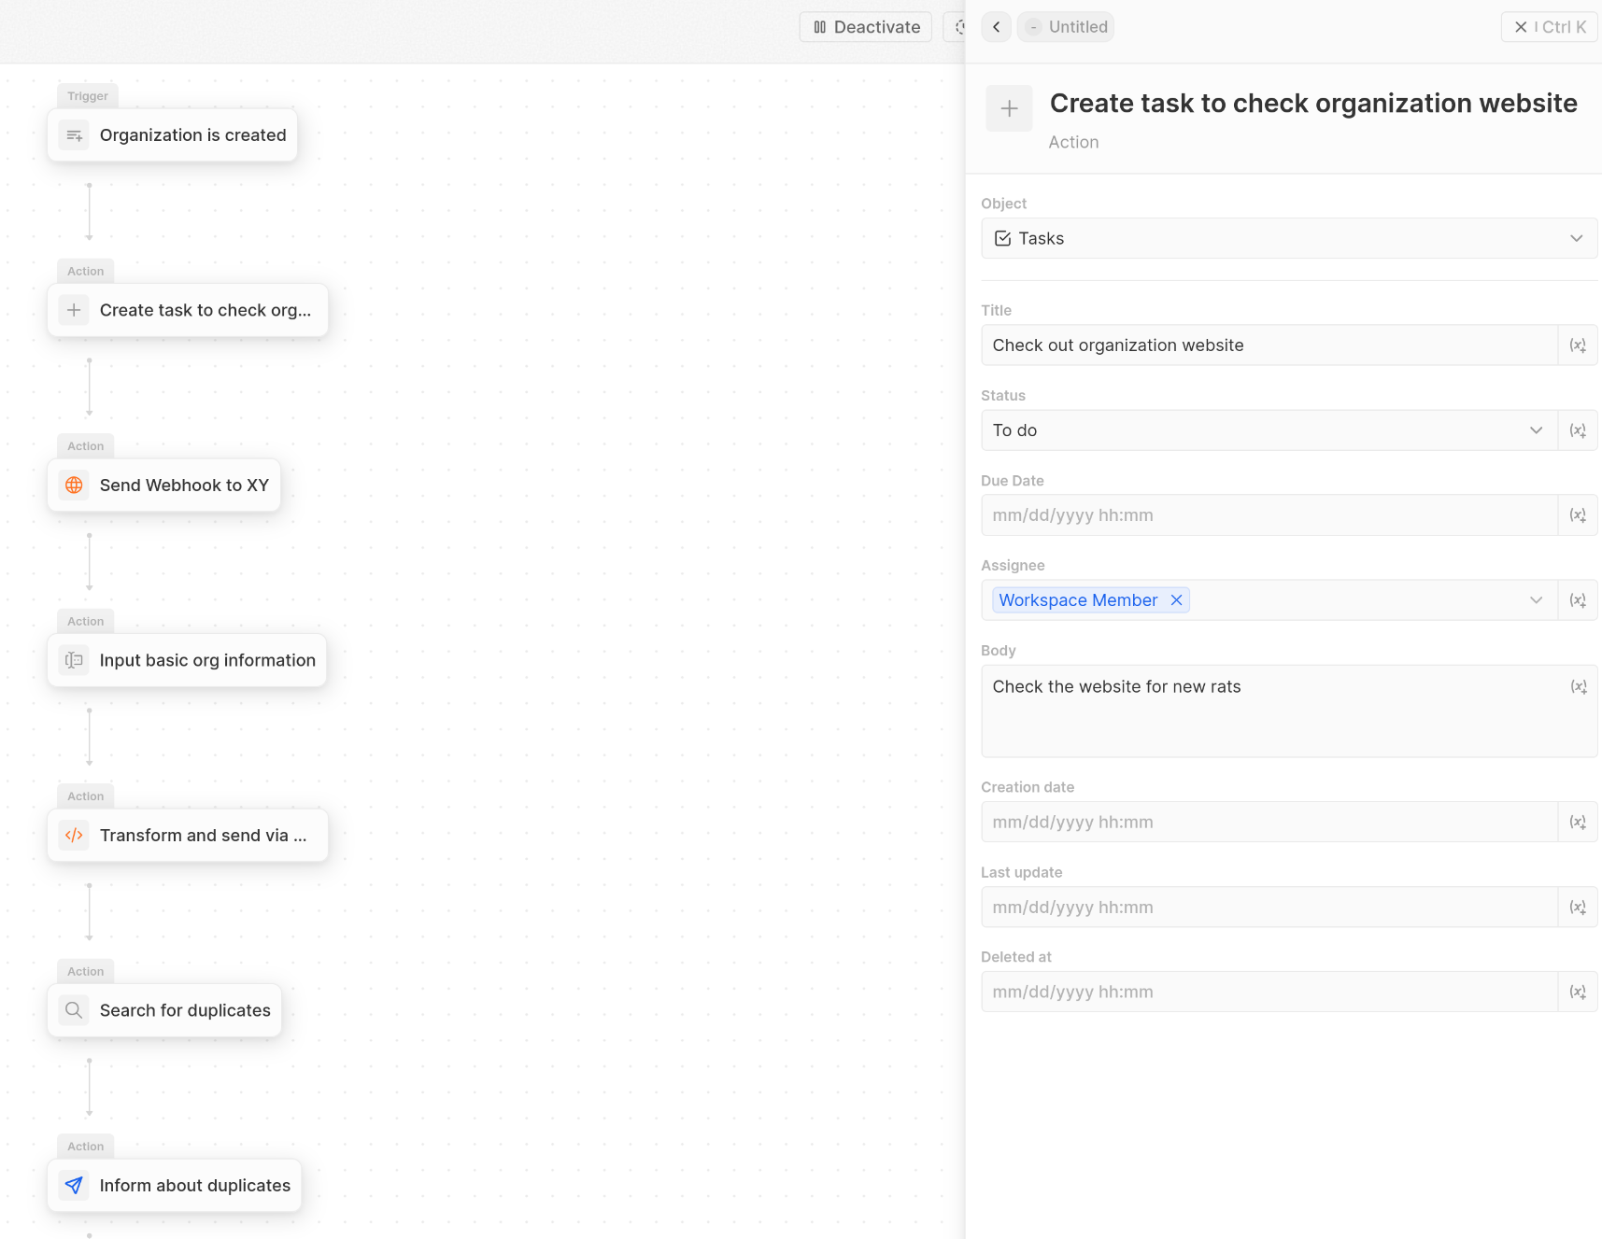Click the trigger icon on Organization is created
Viewport: 1602px width, 1239px height.
pyautogui.click(x=74, y=134)
